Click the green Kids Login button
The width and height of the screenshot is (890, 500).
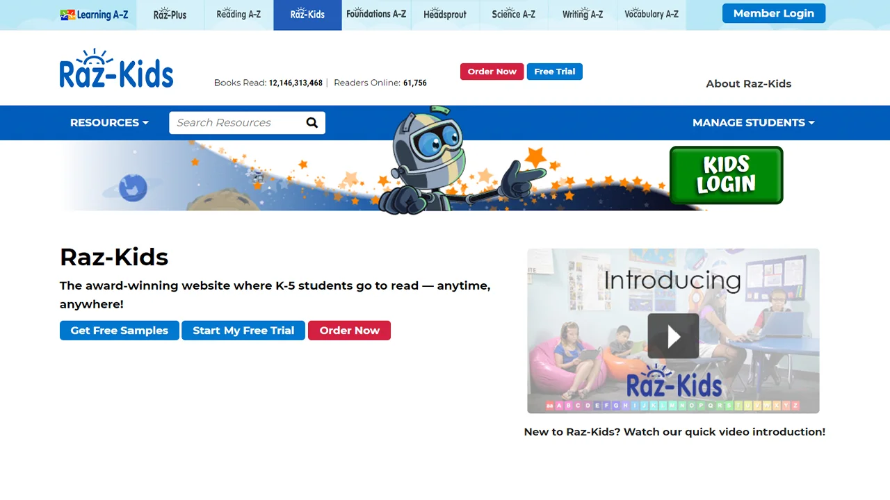click(727, 175)
